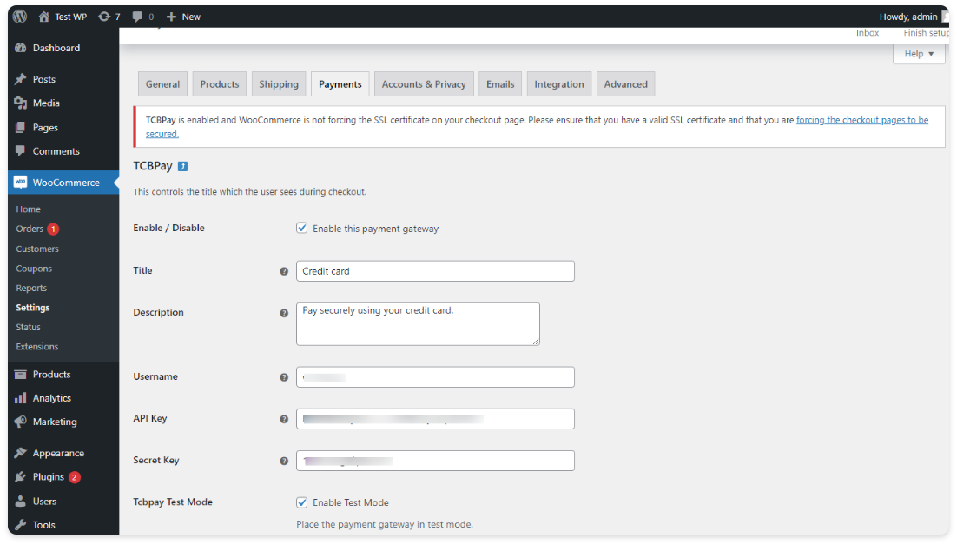Switch to the Shipping tab
This screenshot has height=545, width=957.
click(278, 84)
